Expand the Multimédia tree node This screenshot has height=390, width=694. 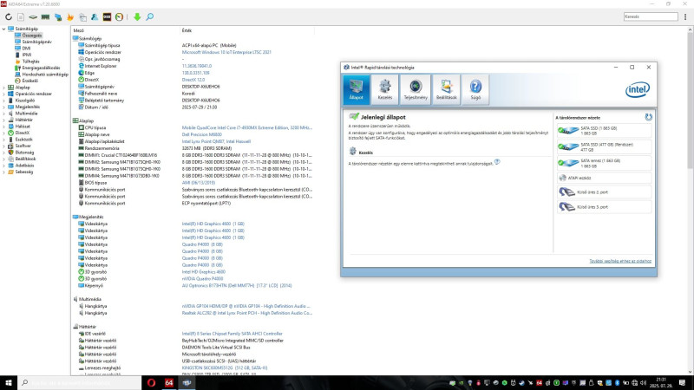[x=4, y=114]
